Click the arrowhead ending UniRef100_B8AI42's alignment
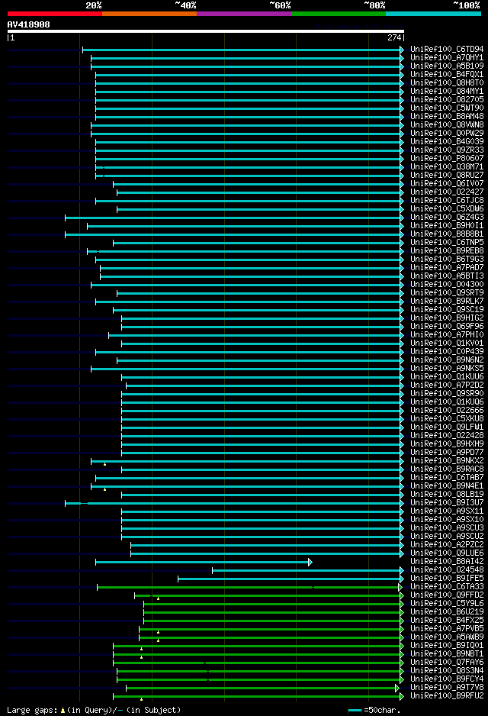Image resolution: width=488 pixels, height=716 pixels. (x=310, y=562)
